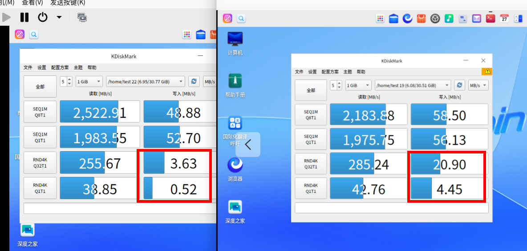Open the 浏览器 desktop icon
Image resolution: width=527 pixels, height=251 pixels.
point(235,170)
